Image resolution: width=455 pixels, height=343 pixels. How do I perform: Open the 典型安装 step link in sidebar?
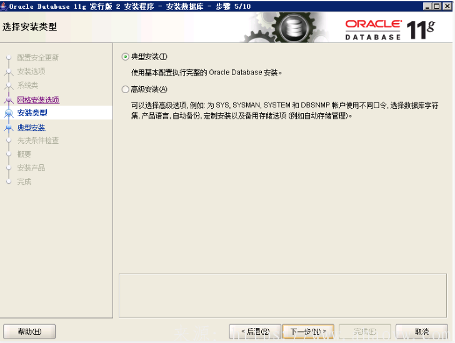pos(31,127)
